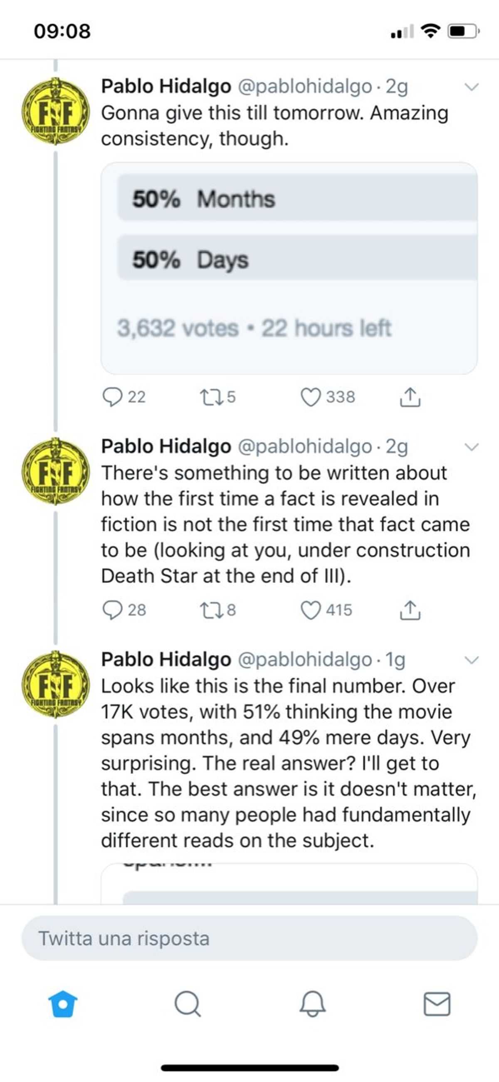This screenshot has width=499, height=1082.
Task: Open the notifications bell tab
Action: click(312, 1003)
